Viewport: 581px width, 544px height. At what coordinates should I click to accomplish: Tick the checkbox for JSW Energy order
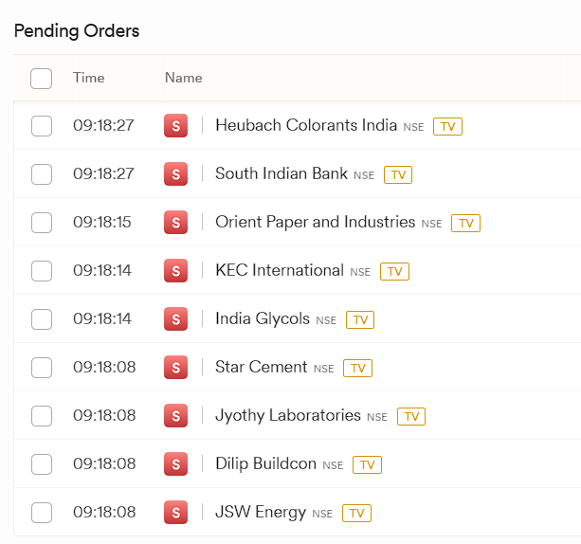[42, 513]
